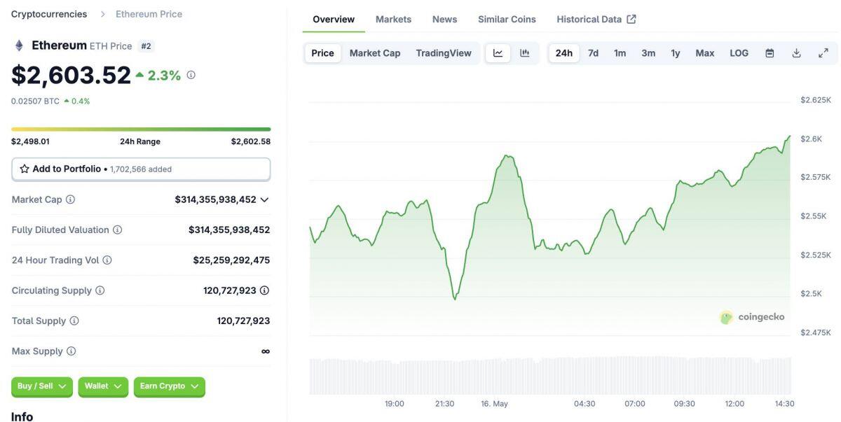Screen dimensions: 841x422
Task: Open the calendar date range icon
Action: pyautogui.click(x=769, y=52)
